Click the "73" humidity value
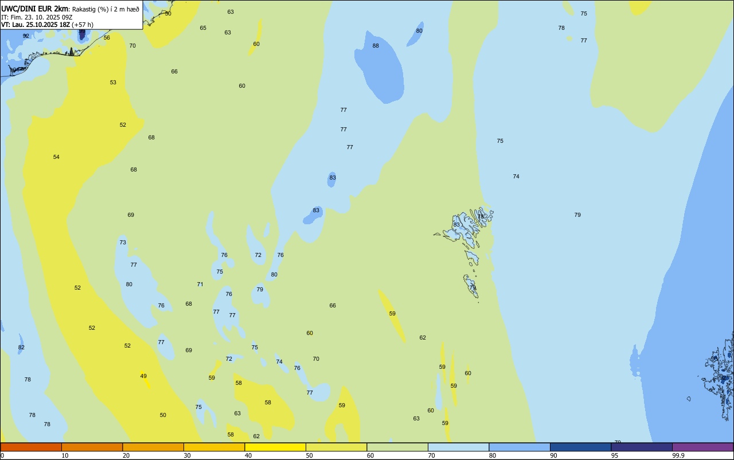This screenshot has height=460, width=734. [123, 243]
